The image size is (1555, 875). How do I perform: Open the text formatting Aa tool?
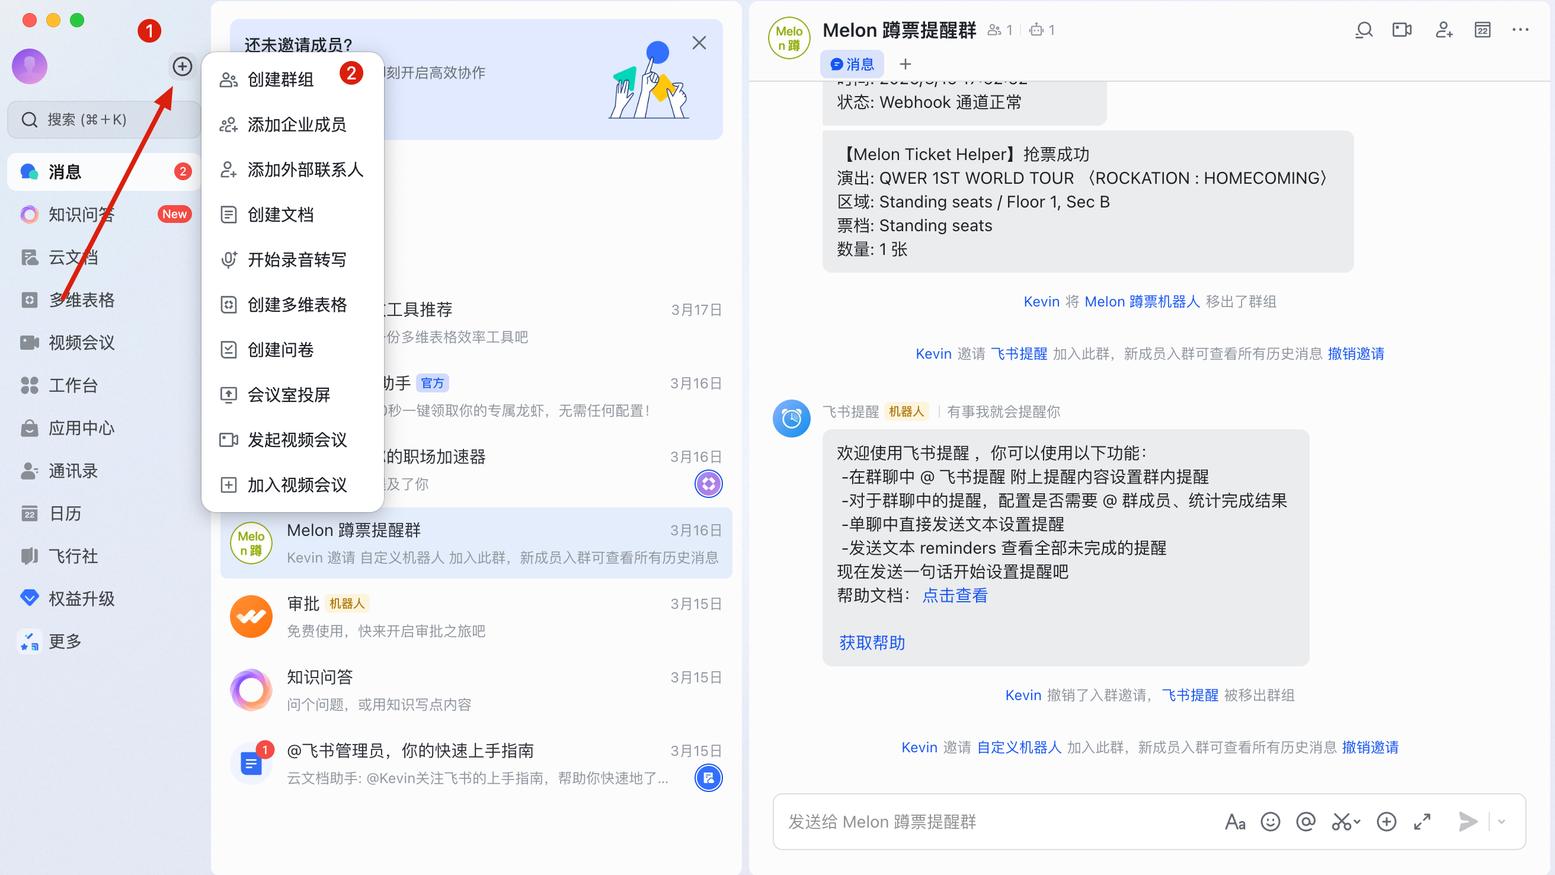click(x=1235, y=822)
